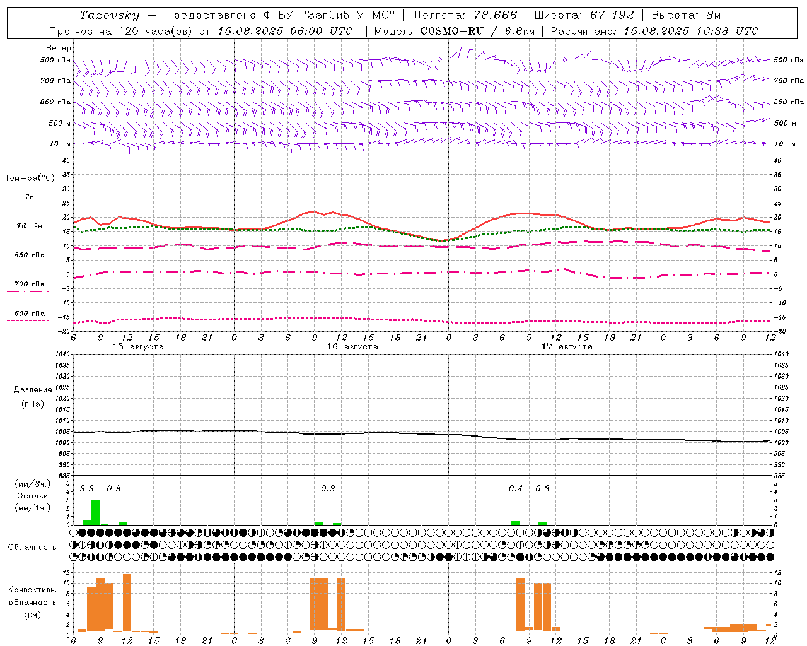Click the station name Tazovsky in header
The height and width of the screenshot is (646, 807).
click(110, 15)
